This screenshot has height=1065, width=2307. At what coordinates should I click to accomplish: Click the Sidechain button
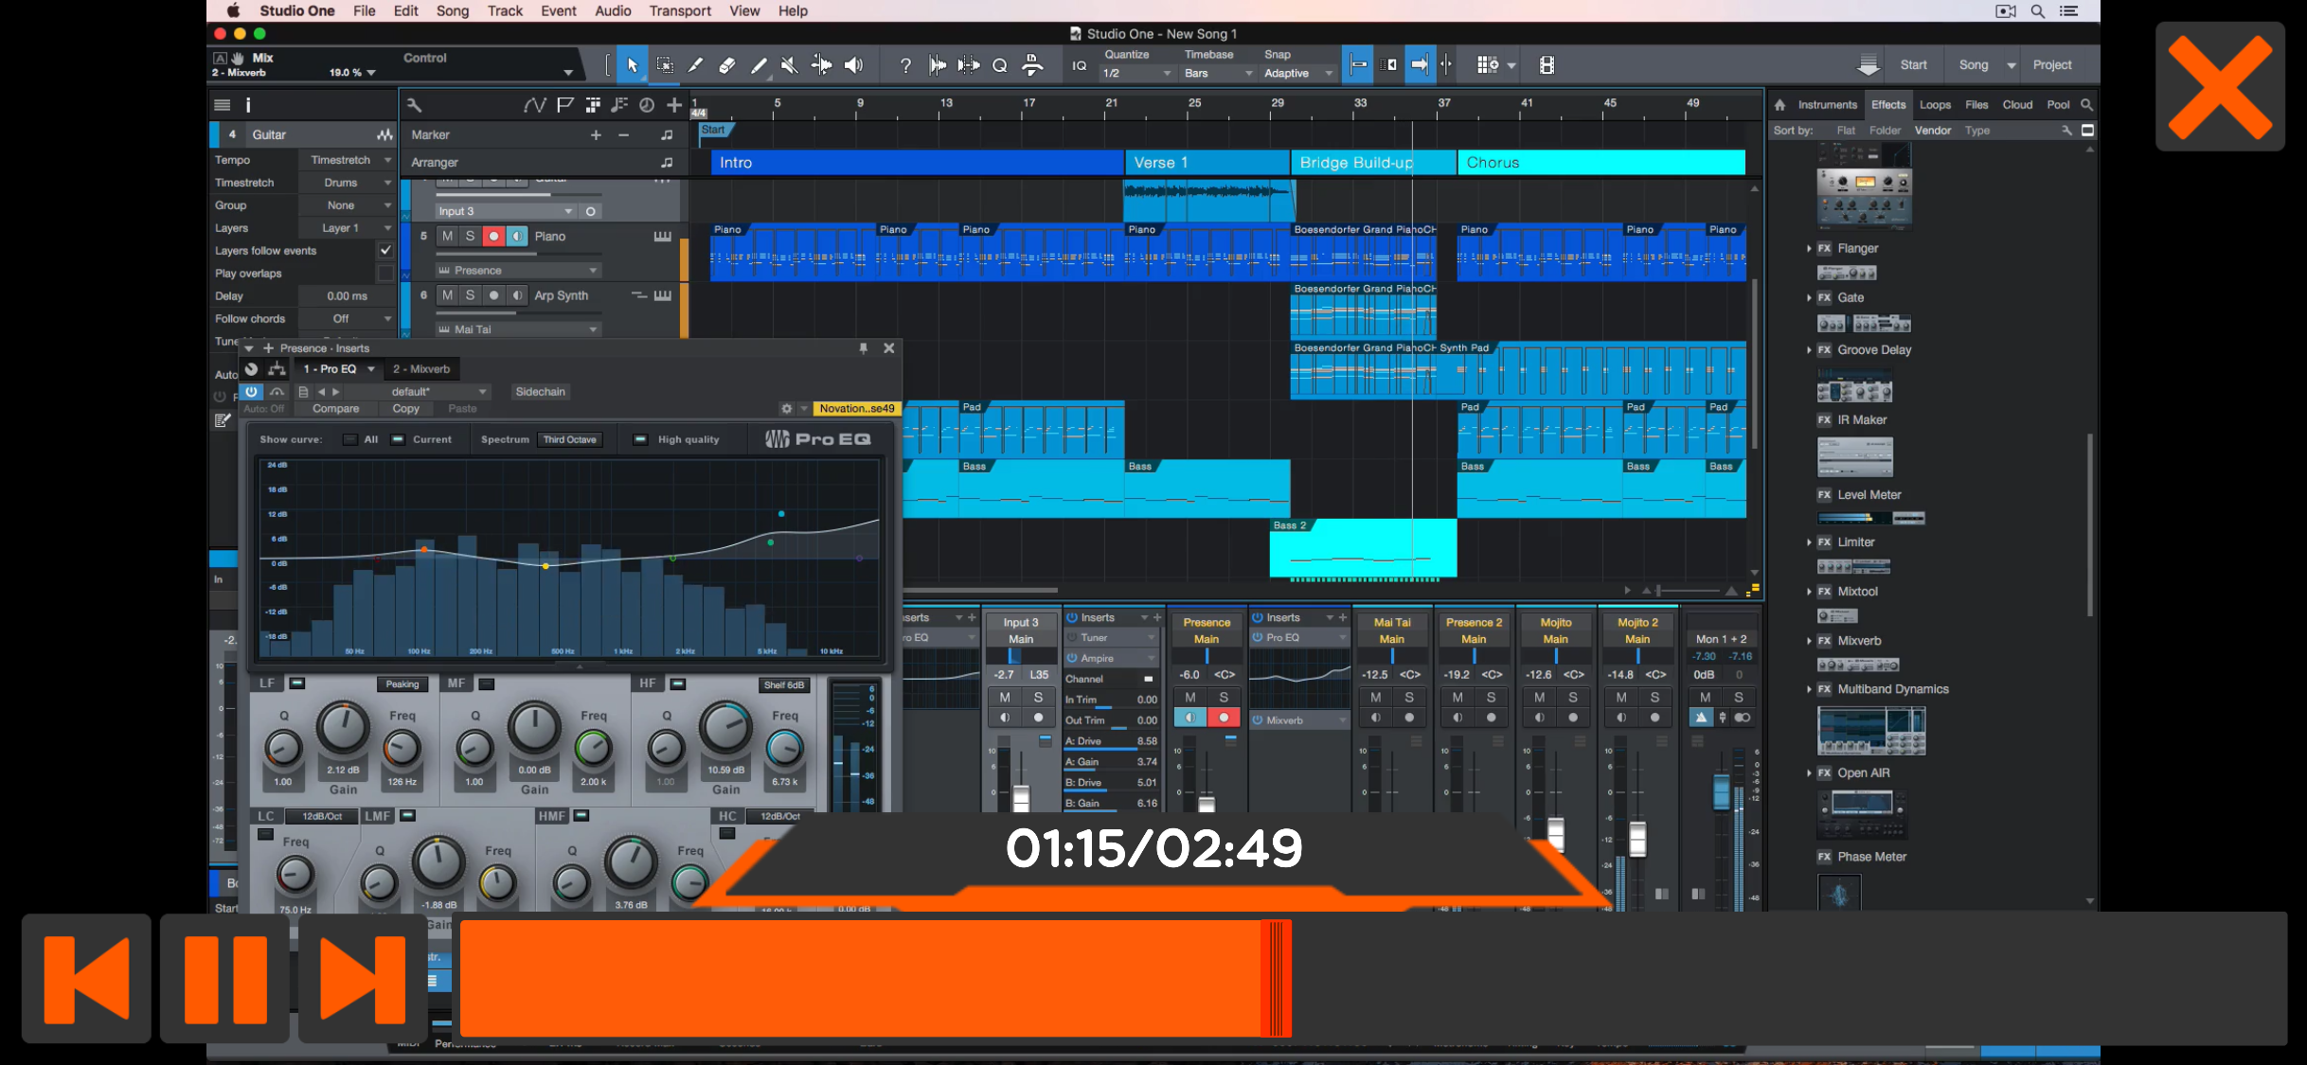pos(540,392)
